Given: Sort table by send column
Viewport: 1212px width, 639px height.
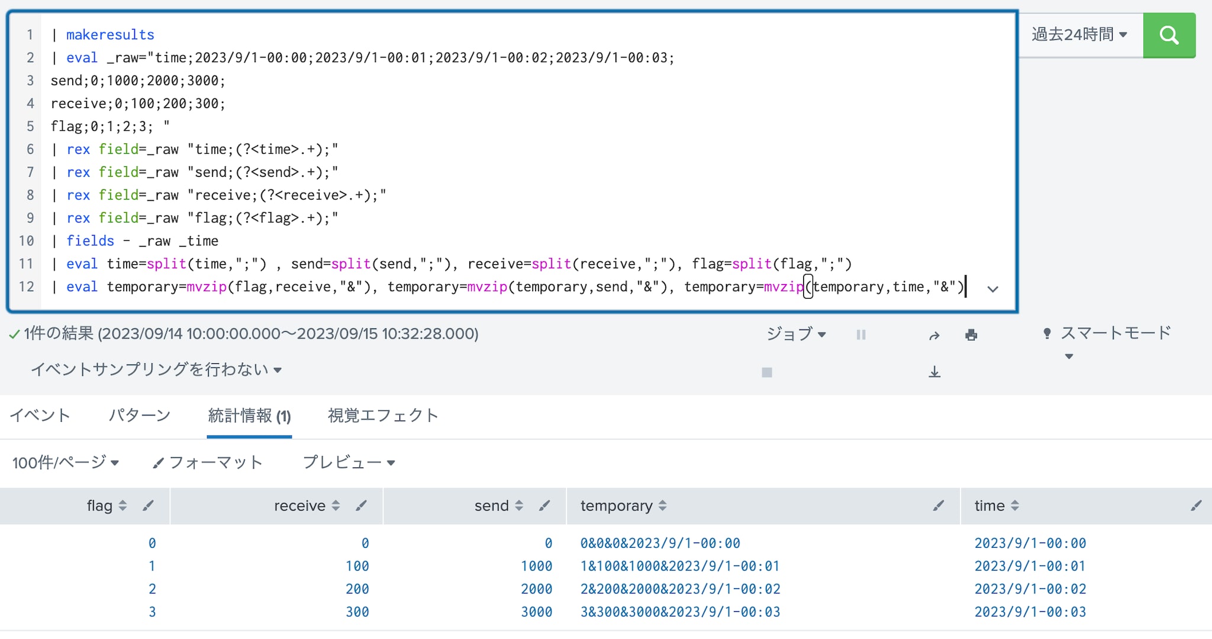Looking at the screenshot, I should (499, 506).
